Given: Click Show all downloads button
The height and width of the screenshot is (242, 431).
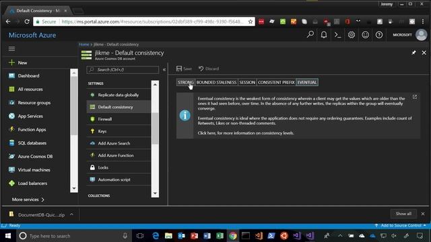Looking at the screenshot, I should pos(403,214).
